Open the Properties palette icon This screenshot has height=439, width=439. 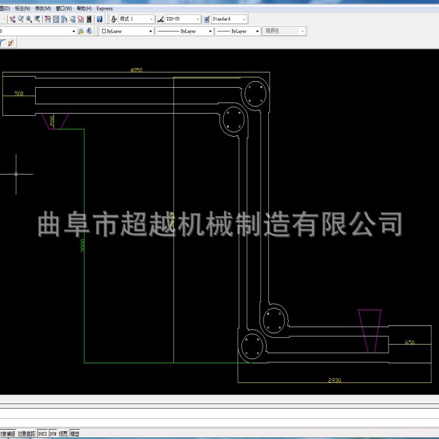[x=48, y=19]
